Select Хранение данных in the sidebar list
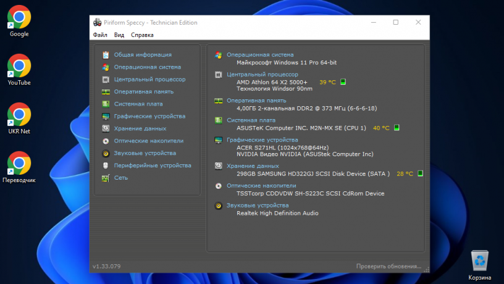The height and width of the screenshot is (284, 504). 140,128
